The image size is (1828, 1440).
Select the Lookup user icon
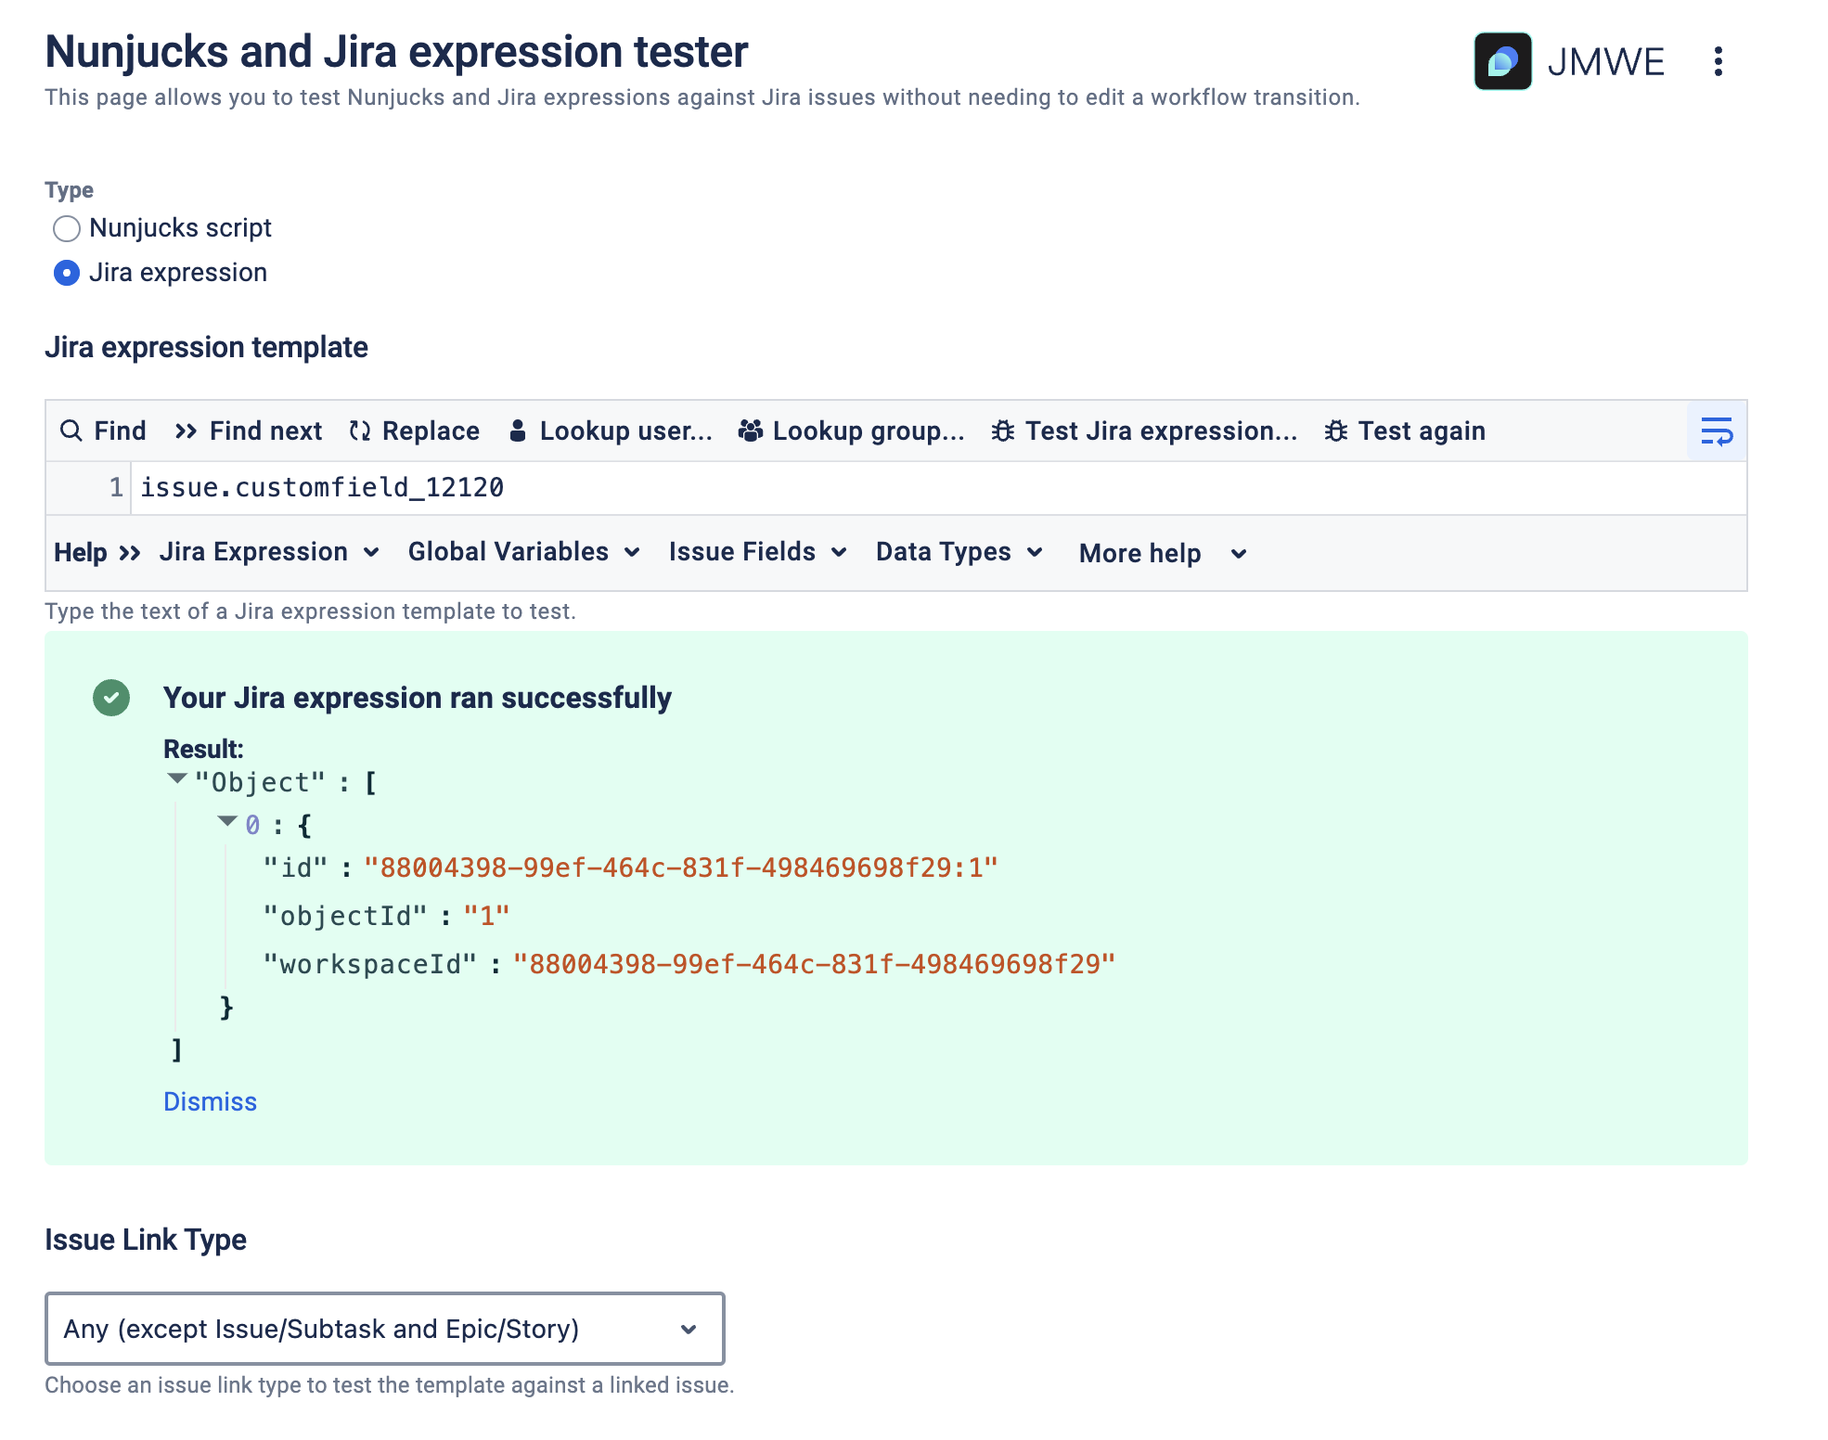click(x=517, y=431)
